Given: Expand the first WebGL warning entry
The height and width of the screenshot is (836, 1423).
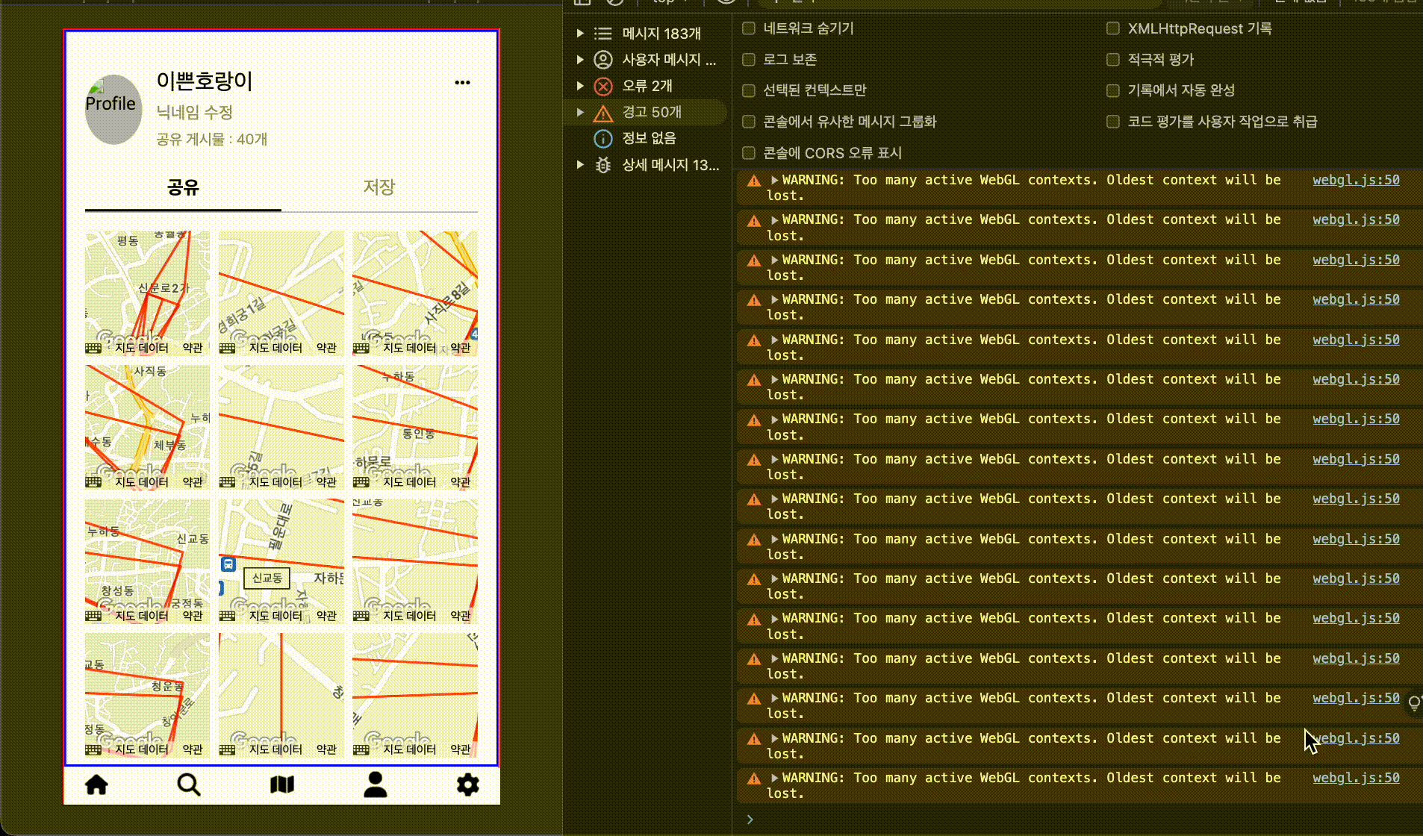Looking at the screenshot, I should click(775, 180).
